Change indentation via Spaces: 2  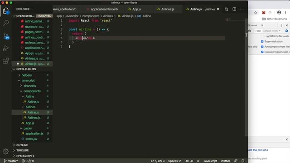174,161
